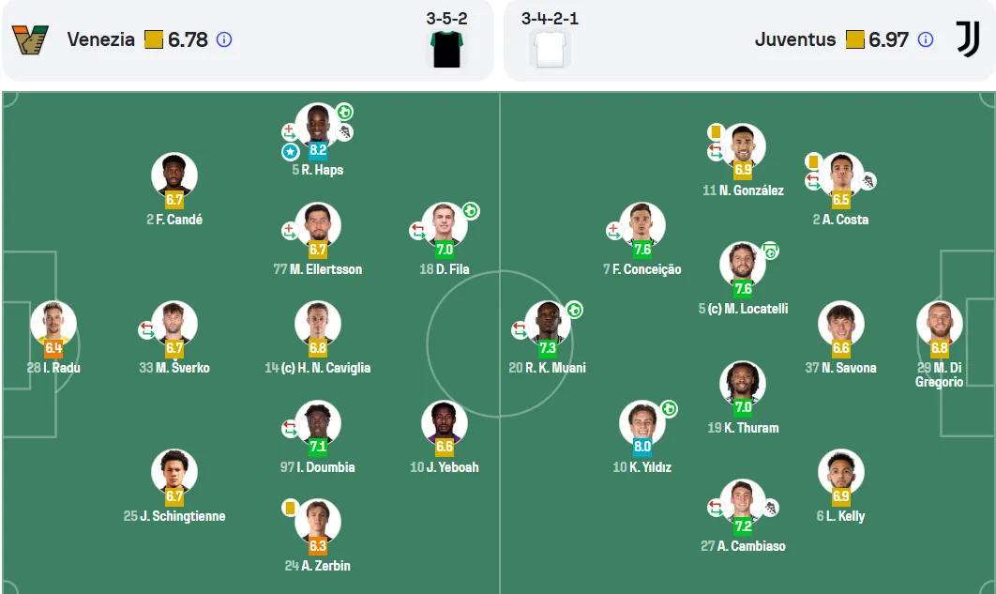Click the yellow card icon beside A. Zerbin
996x594 pixels.
[290, 508]
